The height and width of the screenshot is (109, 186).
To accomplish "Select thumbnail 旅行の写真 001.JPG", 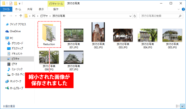I will (x=74, y=35).
